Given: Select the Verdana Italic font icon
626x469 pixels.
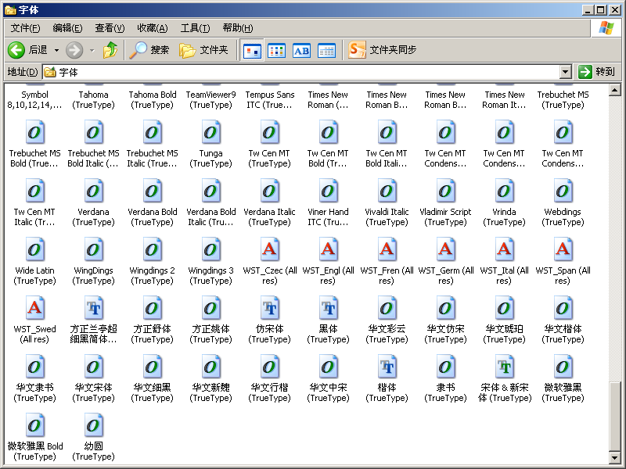Looking at the screenshot, I should [x=269, y=191].
